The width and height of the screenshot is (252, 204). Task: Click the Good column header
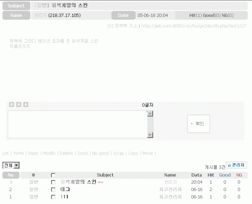[225, 175]
